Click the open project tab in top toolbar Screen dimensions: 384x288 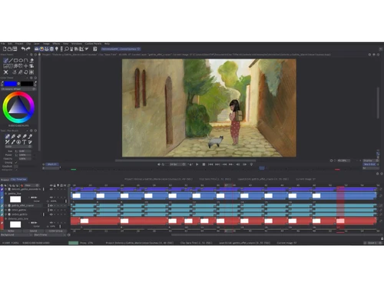[x=121, y=49]
